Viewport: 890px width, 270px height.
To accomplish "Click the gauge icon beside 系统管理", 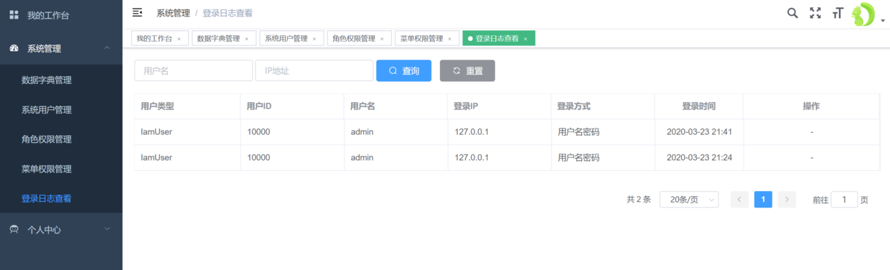I will tap(14, 49).
